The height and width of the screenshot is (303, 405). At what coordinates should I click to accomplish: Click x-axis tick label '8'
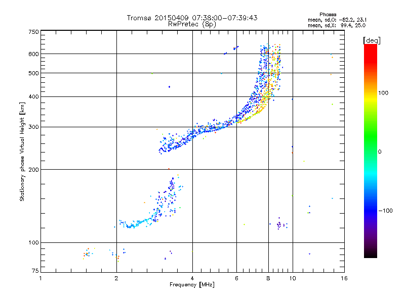tap(268, 278)
